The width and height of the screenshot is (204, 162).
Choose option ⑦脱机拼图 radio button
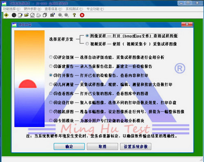[x=51, y=111]
